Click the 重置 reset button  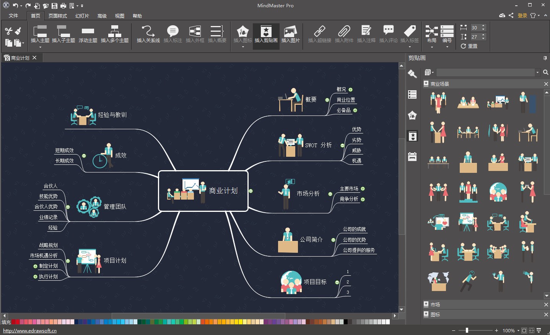click(469, 46)
